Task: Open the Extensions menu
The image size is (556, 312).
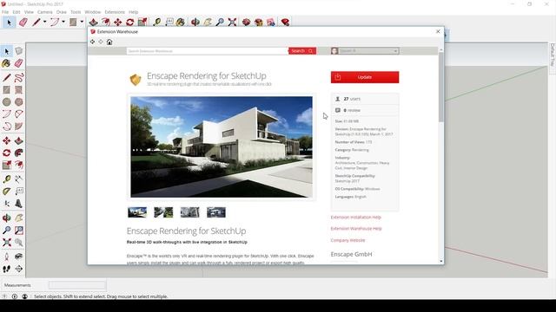Action: 115,12
